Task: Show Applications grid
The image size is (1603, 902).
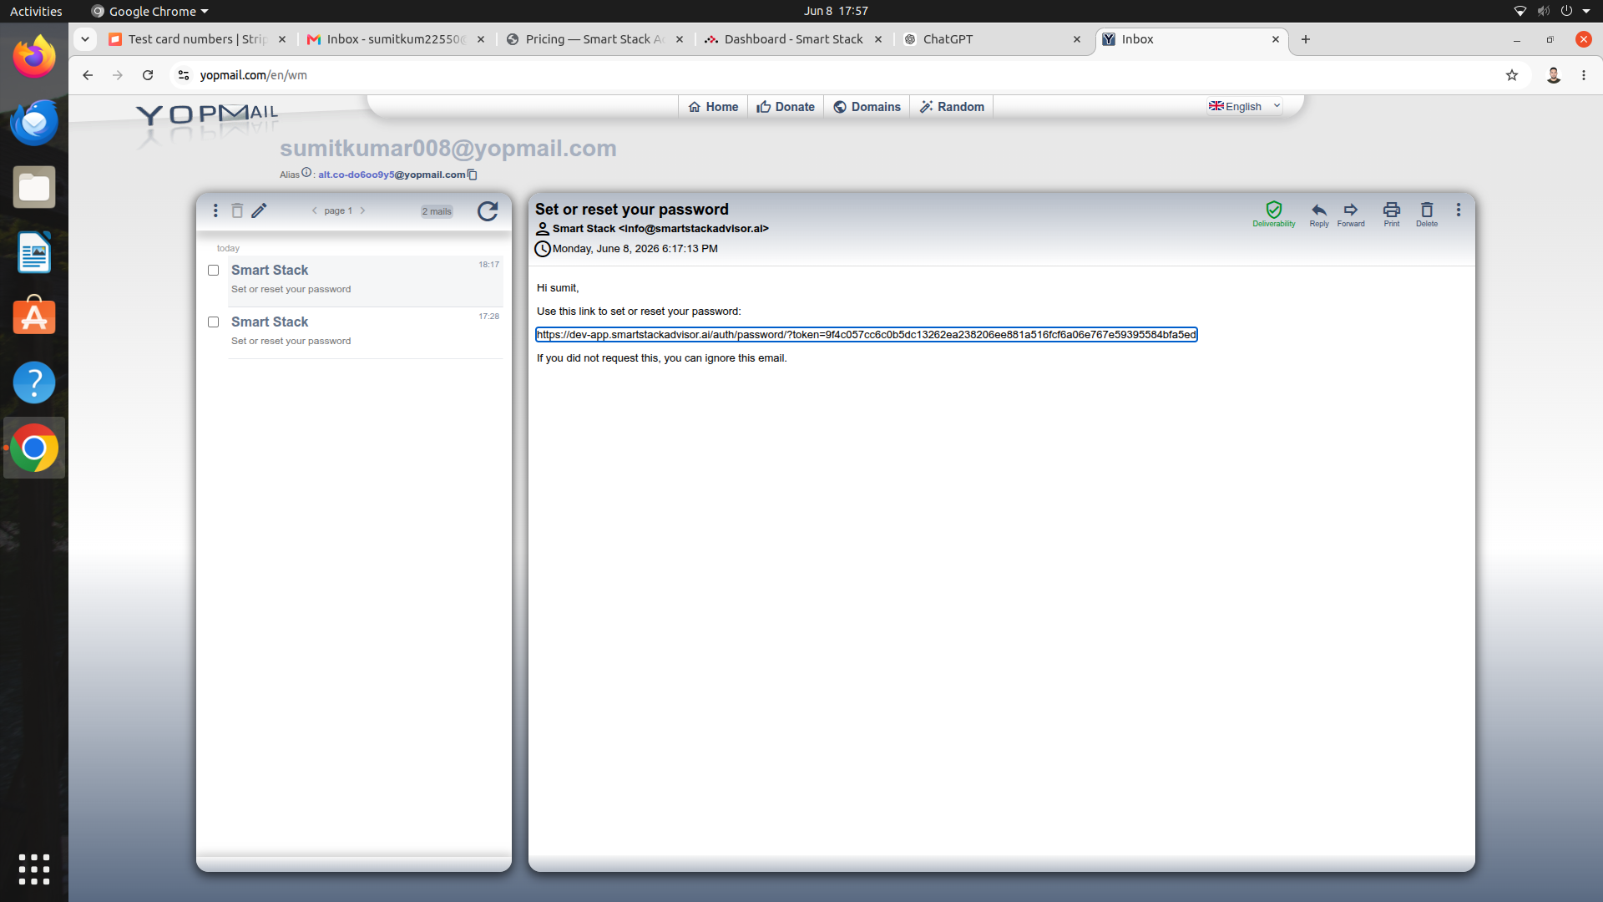Action: (34, 869)
